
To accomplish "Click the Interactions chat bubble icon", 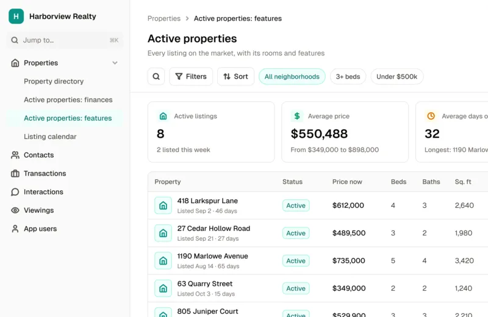I will [x=15, y=192].
